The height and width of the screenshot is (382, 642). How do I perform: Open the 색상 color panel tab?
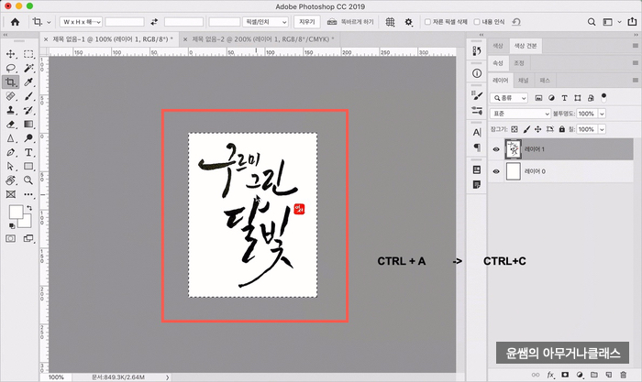[498, 46]
